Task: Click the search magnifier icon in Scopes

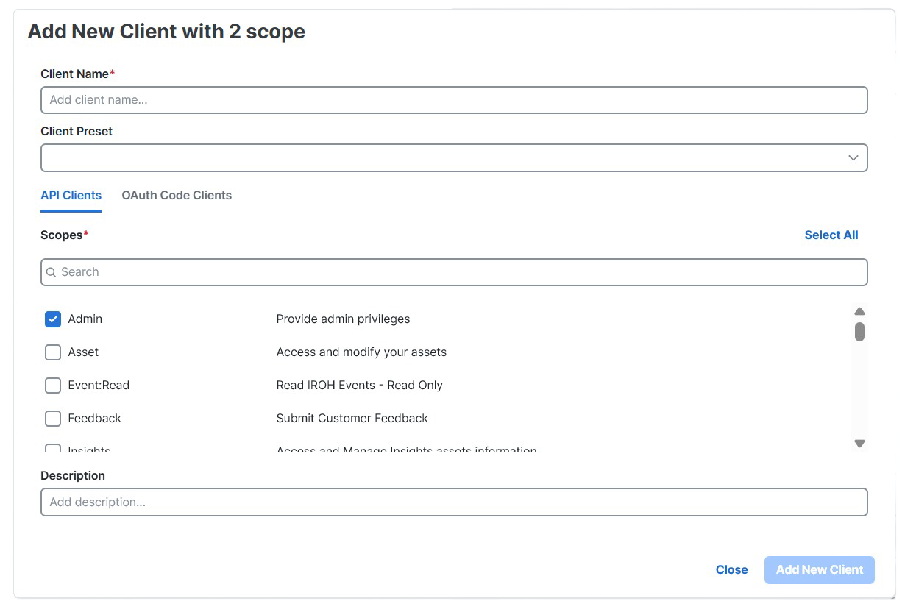Action: pos(51,271)
